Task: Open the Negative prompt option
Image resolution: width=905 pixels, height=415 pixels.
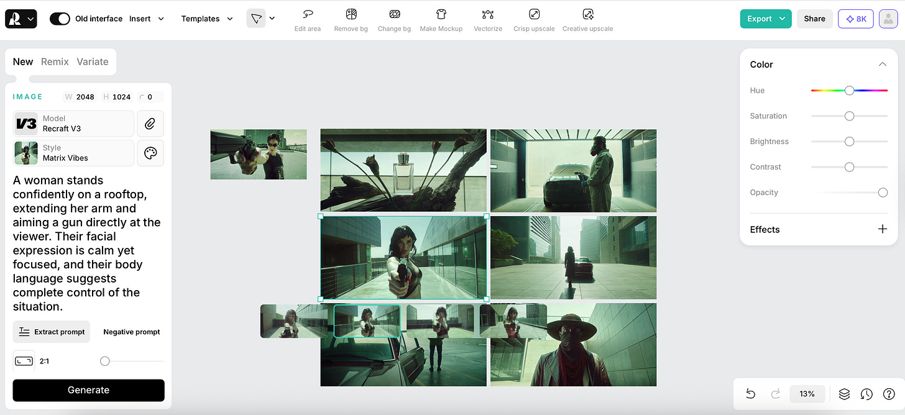Action: [x=132, y=332]
